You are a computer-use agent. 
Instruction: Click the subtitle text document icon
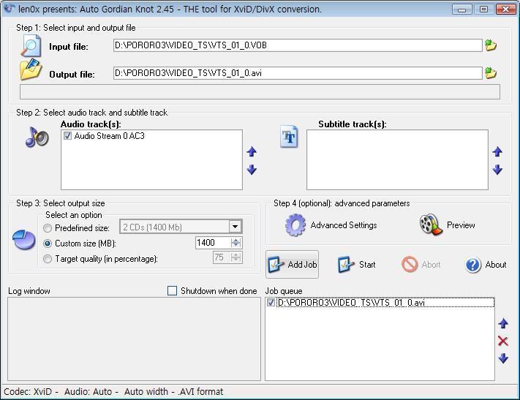pos(289,136)
